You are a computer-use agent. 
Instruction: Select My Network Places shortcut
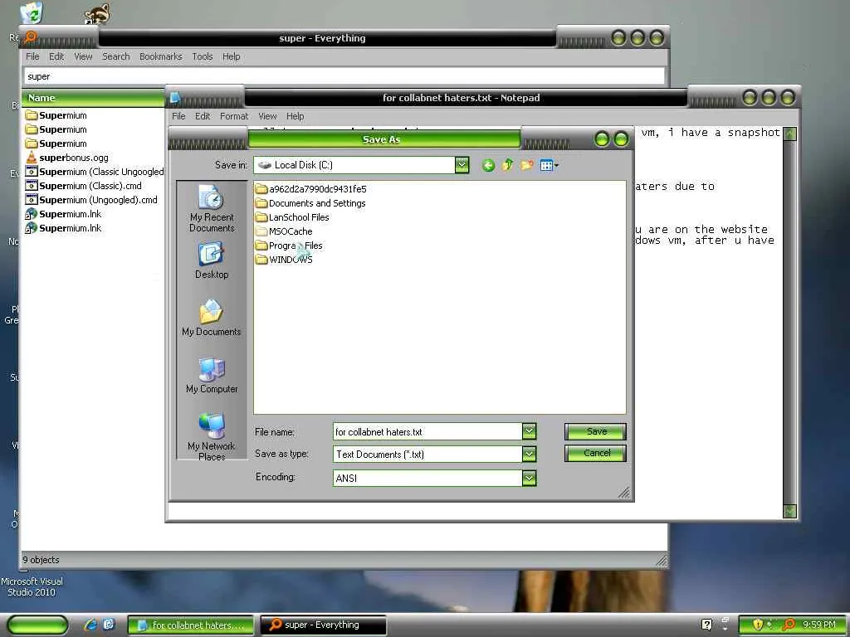212,437
